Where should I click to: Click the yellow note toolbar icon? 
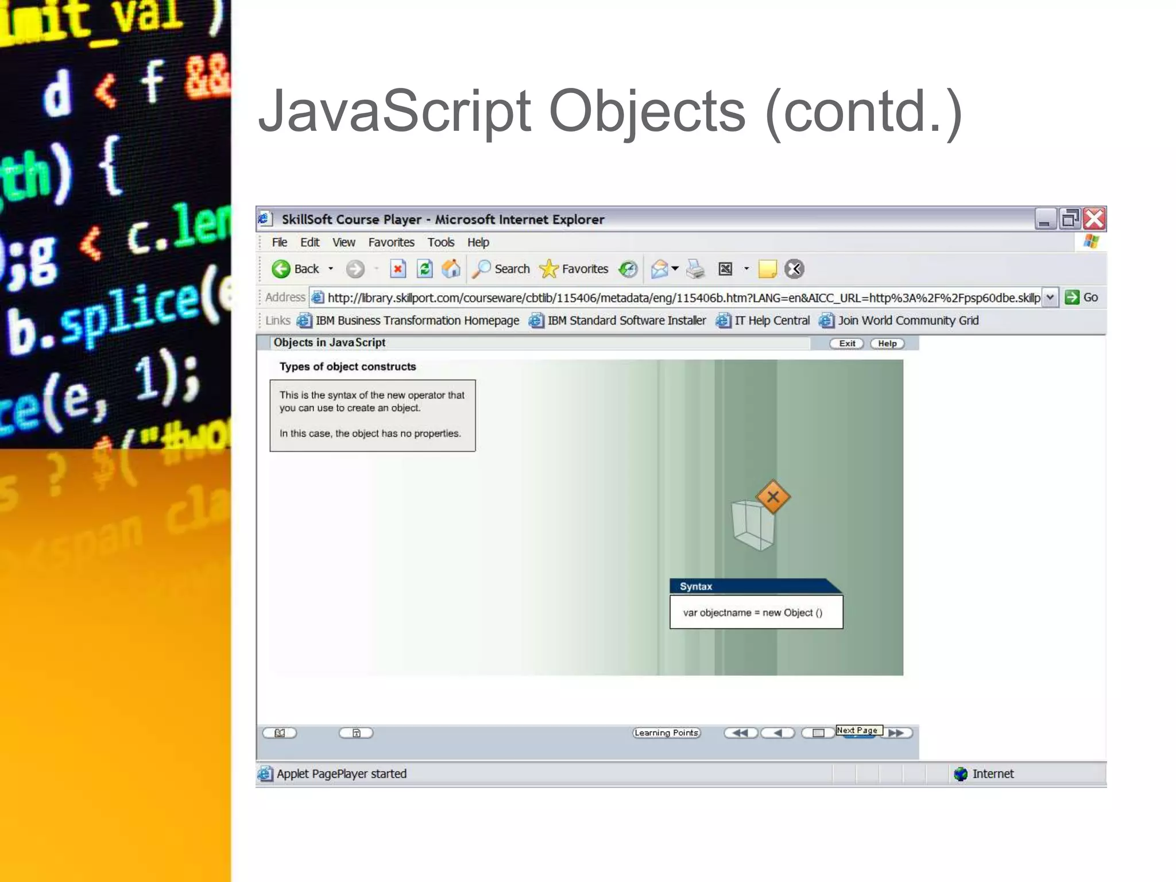(768, 269)
